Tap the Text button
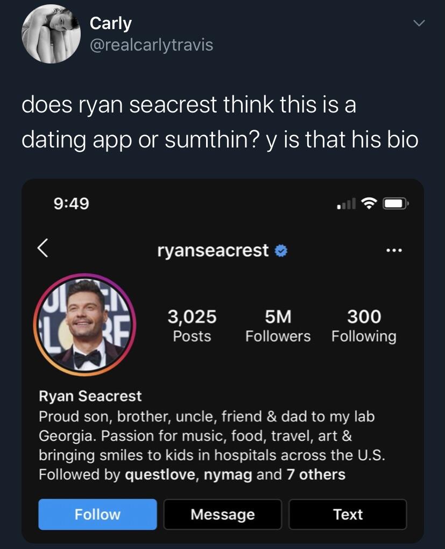The width and height of the screenshot is (445, 549). pos(348,515)
